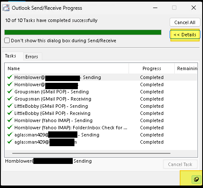This screenshot has height=188, width=203.
Task: Click the Cancel All button
Action: coord(185,22)
